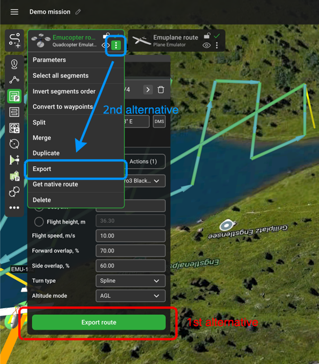Select the takeoff point tool
This screenshot has height=364, width=319.
(14, 64)
